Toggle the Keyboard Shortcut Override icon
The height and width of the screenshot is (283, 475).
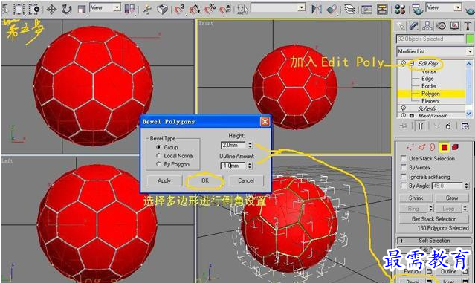pos(162,10)
